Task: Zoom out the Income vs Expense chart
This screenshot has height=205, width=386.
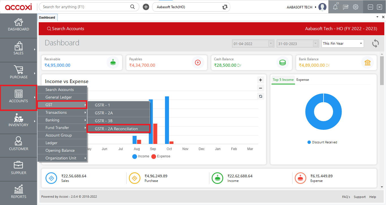Action: 261,88
